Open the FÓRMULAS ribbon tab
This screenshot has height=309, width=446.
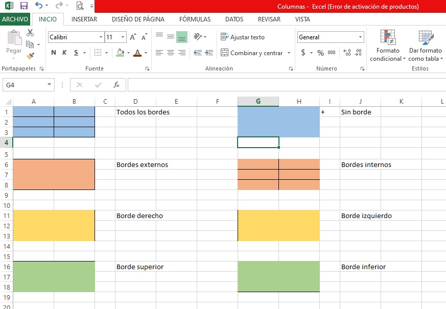(195, 19)
